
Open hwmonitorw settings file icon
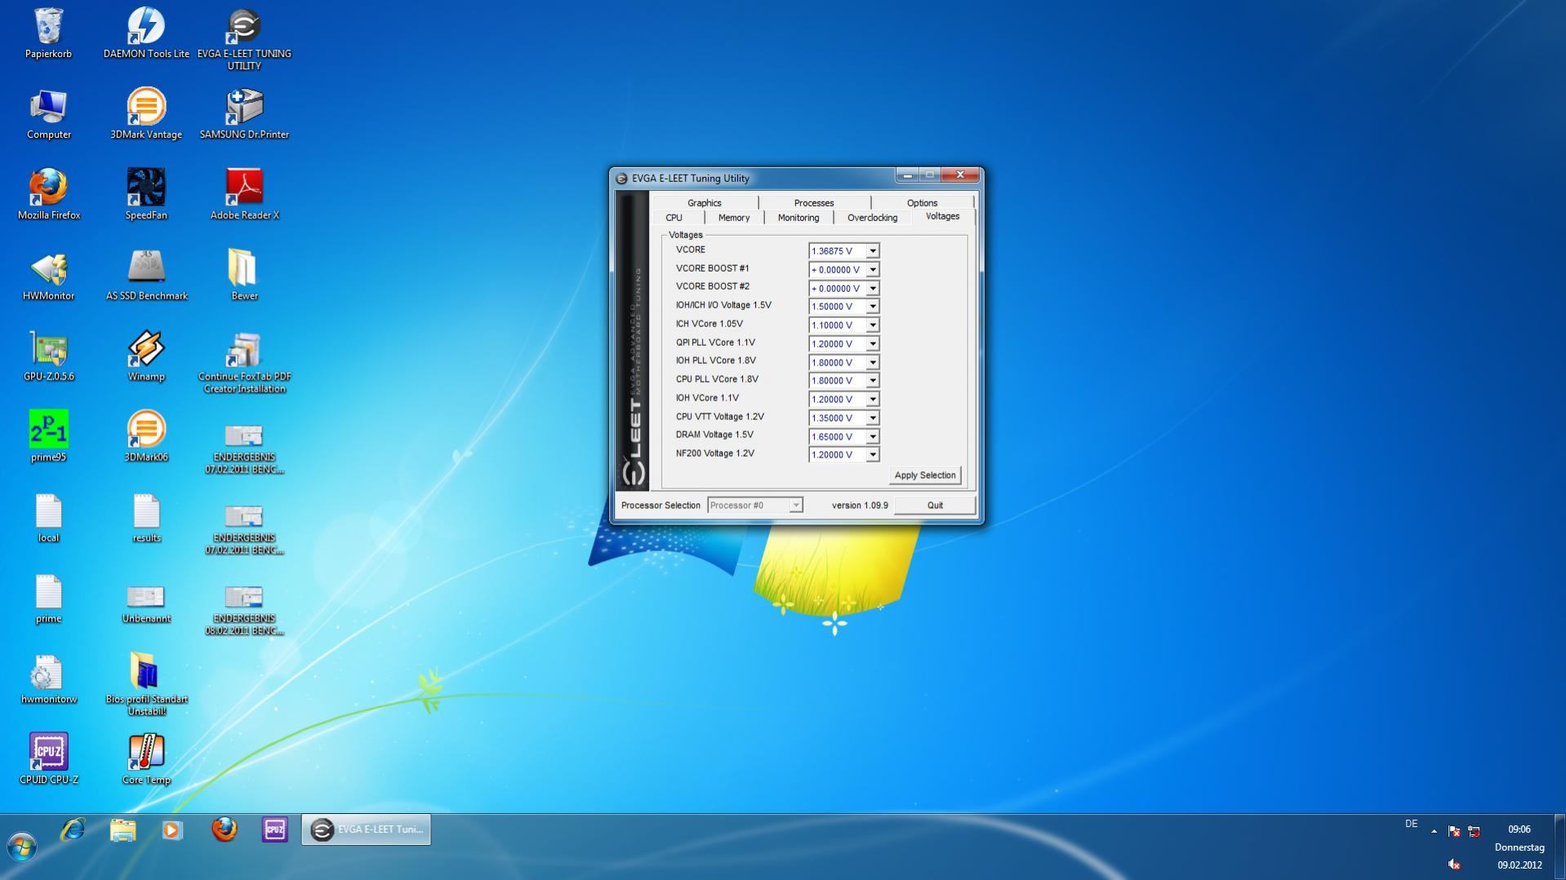49,679
